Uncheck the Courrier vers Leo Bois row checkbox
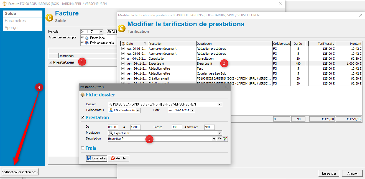 [123, 73]
